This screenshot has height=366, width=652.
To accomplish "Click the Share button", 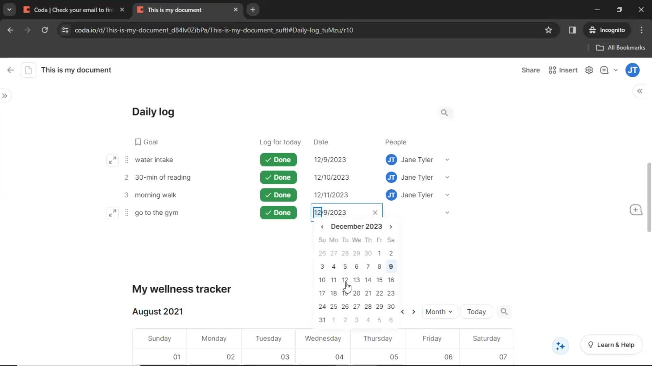I will point(530,70).
